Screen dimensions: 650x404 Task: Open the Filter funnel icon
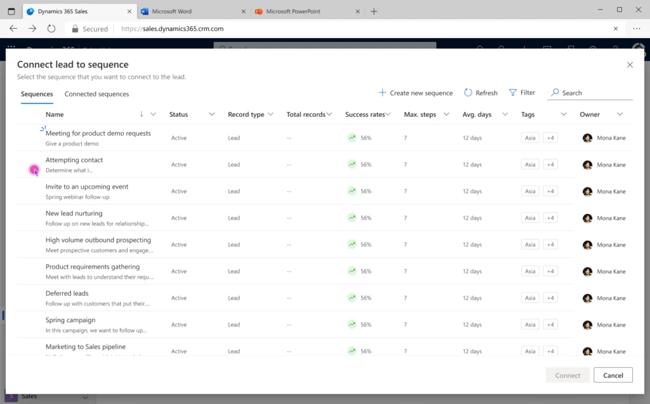click(513, 93)
